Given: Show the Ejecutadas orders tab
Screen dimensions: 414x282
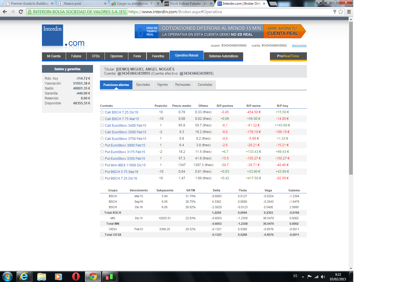Looking at the screenshot, I should point(143,85).
